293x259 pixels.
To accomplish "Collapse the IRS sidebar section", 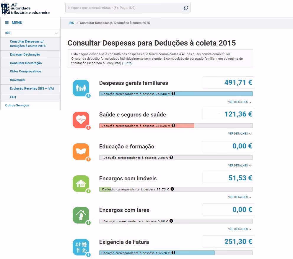I will click(x=56, y=33).
